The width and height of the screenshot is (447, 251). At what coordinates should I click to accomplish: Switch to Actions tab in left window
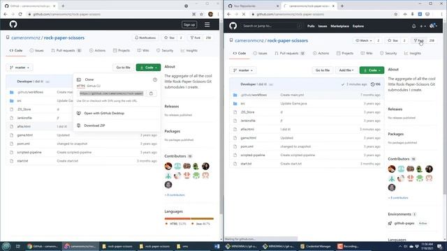click(97, 51)
